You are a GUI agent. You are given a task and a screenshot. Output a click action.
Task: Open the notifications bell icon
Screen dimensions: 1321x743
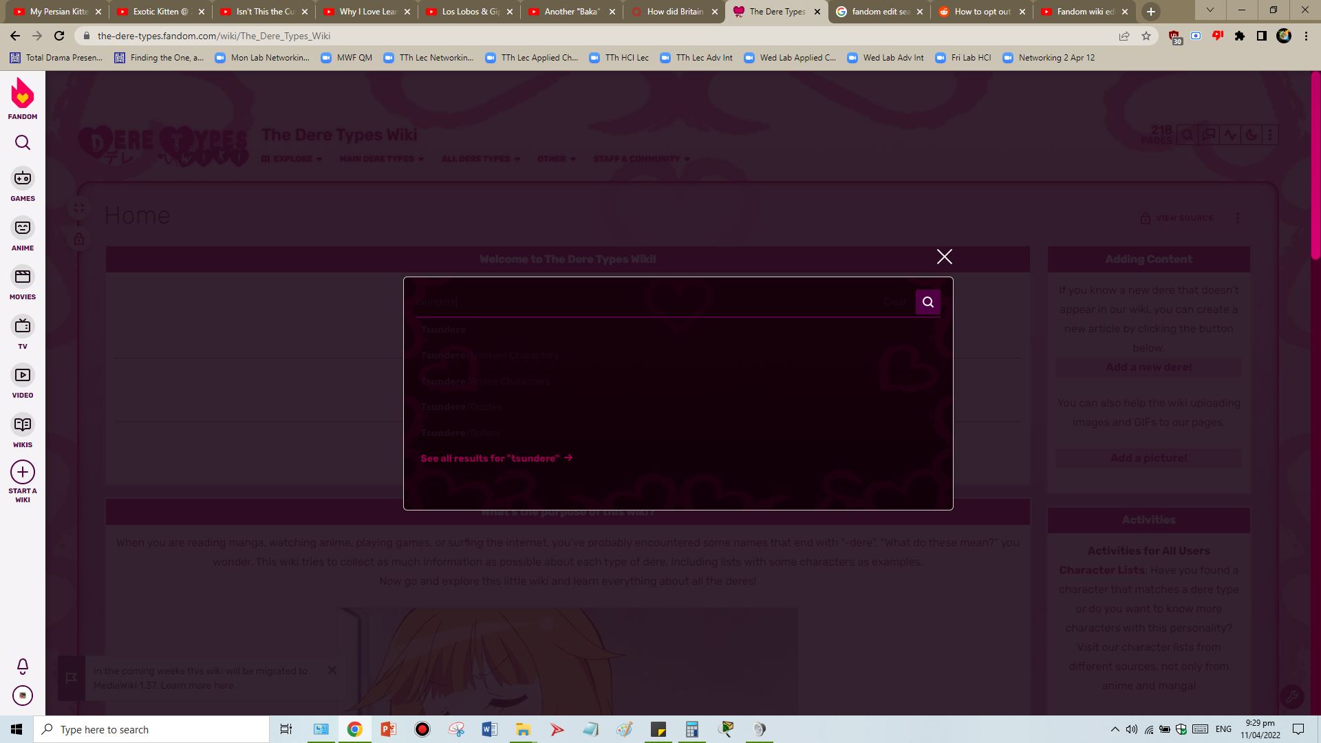pyautogui.click(x=23, y=666)
